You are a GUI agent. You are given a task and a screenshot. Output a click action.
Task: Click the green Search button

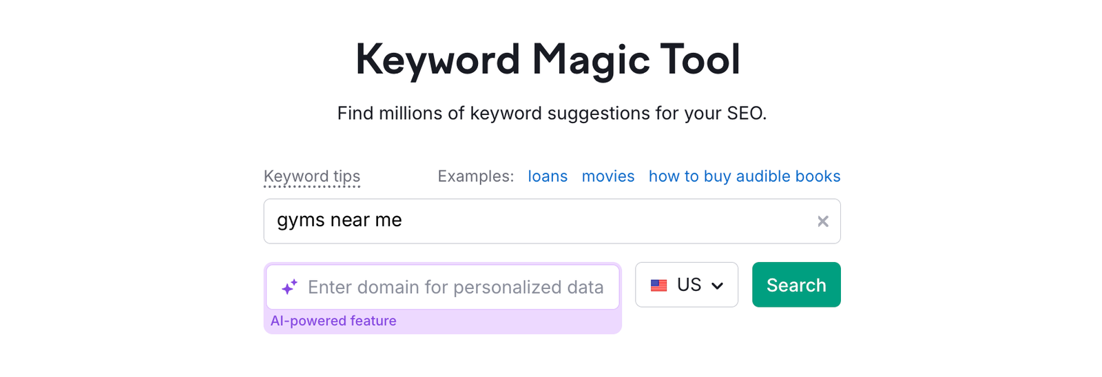coord(796,285)
